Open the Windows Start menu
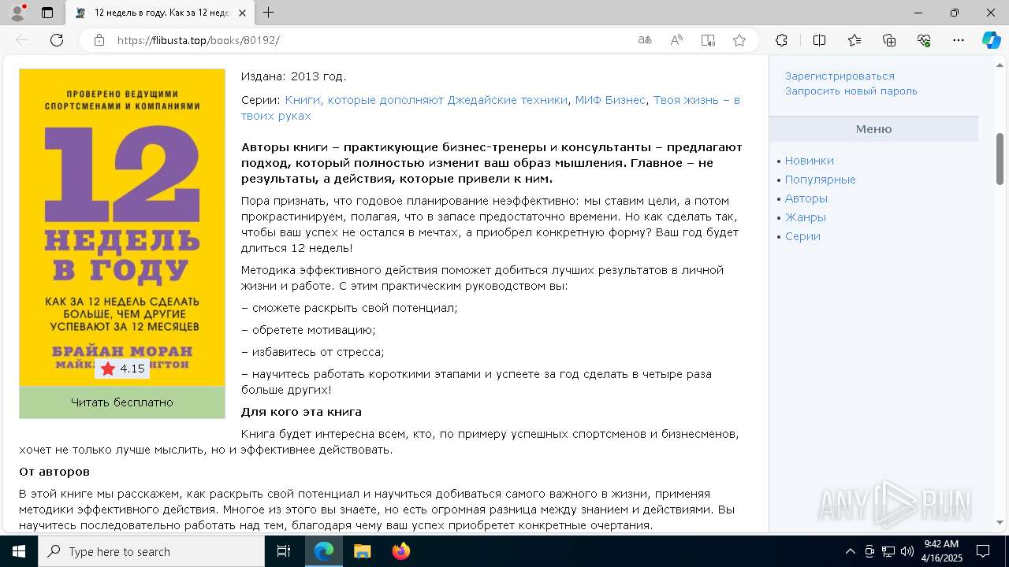The height and width of the screenshot is (567, 1009). [x=19, y=551]
